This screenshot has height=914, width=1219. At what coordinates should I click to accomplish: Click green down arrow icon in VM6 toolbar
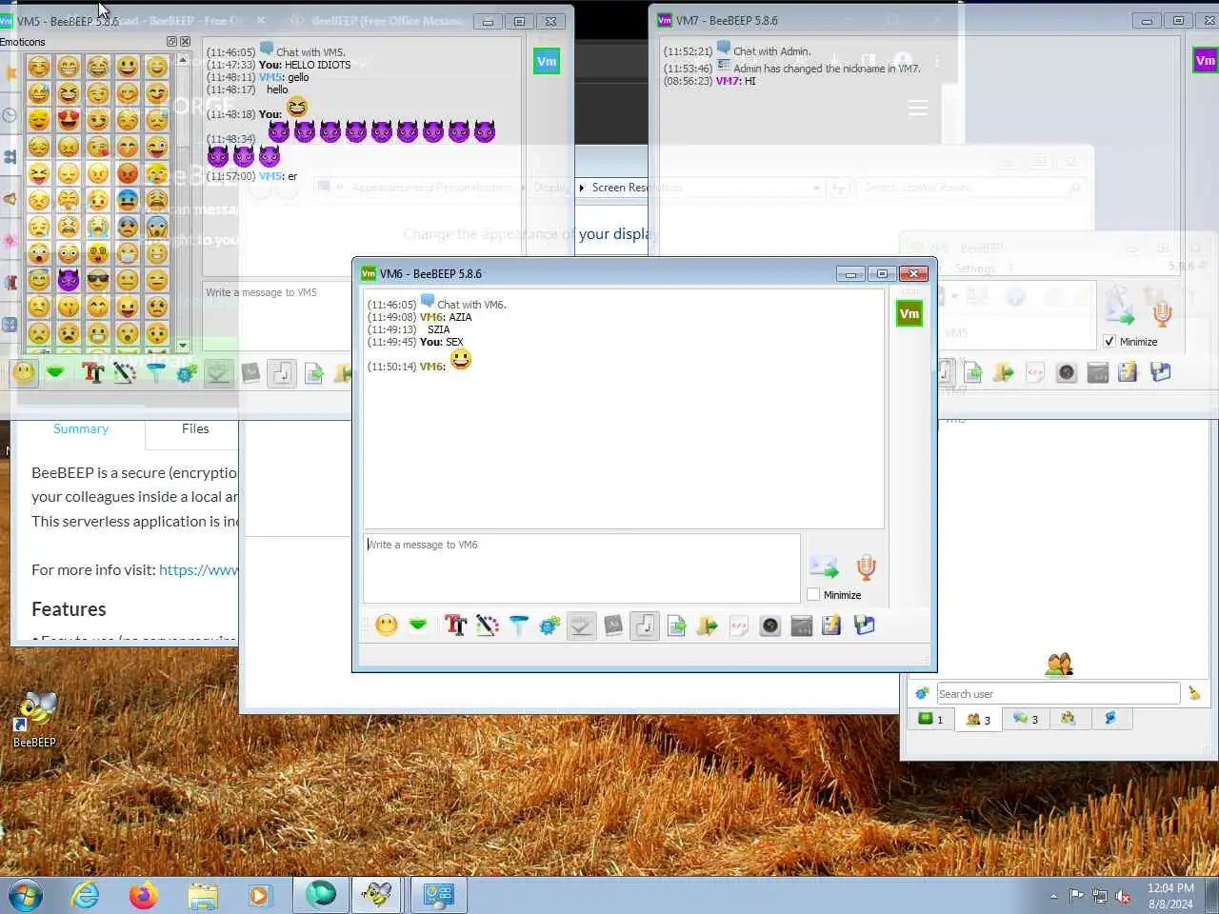(418, 626)
